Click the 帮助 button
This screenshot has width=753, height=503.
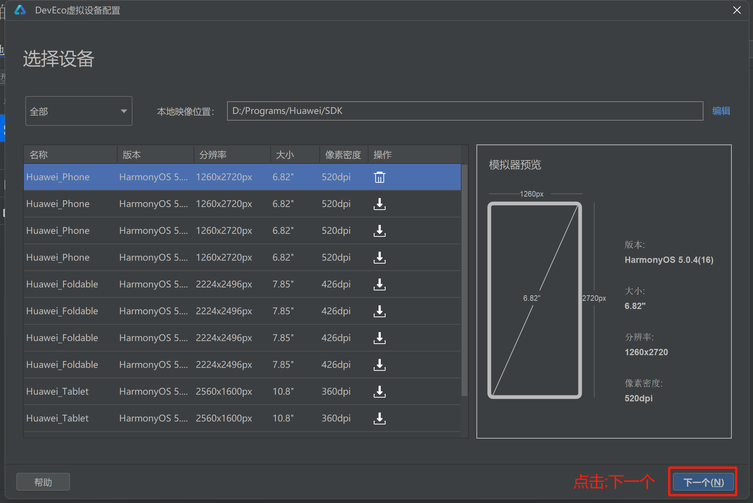pyautogui.click(x=43, y=482)
